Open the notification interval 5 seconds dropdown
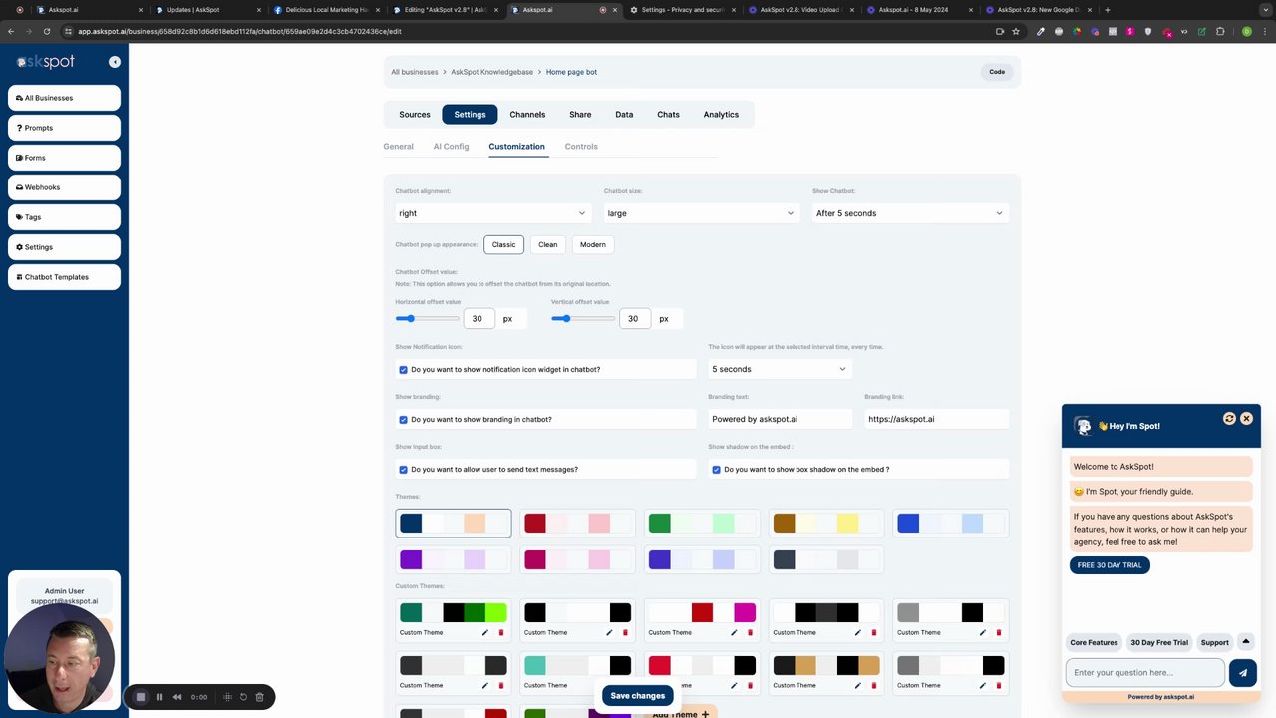Viewport: 1276px width, 718px height. 780,369
